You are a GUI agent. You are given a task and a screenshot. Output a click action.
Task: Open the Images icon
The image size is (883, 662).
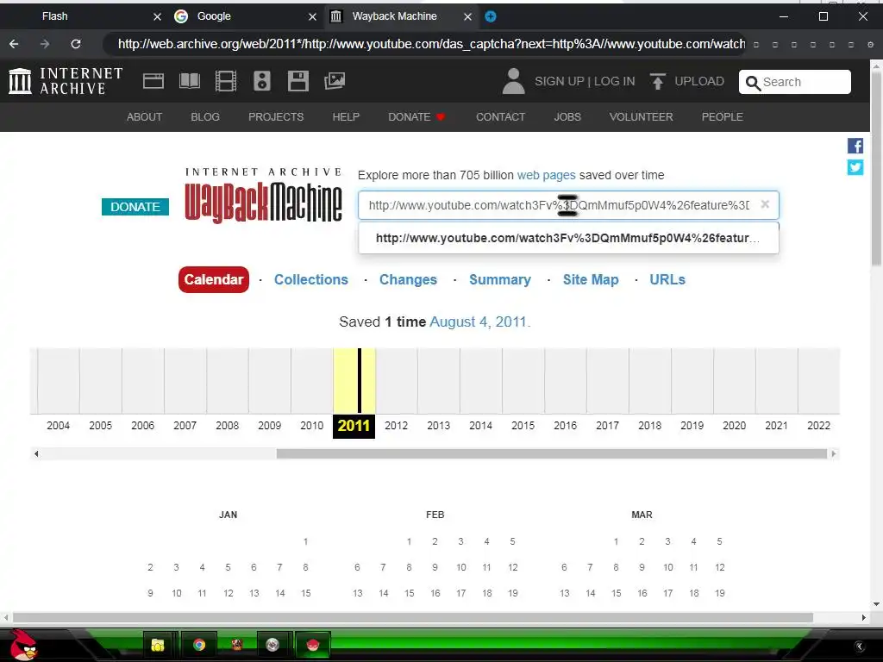(x=335, y=81)
